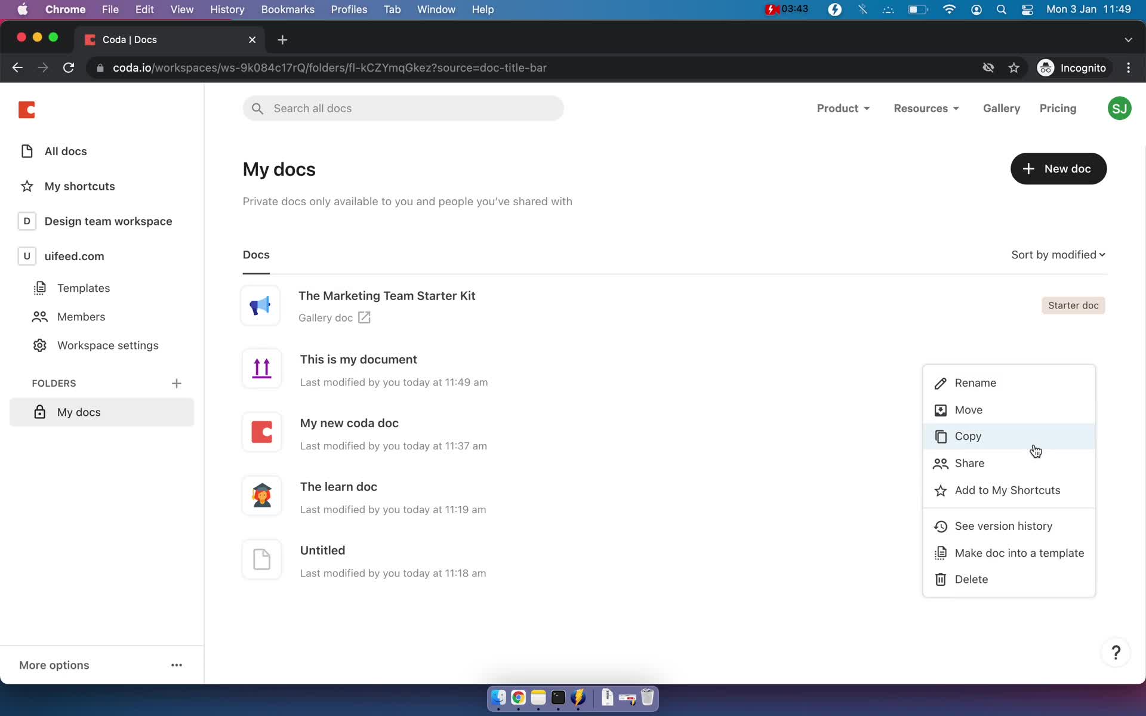Open This is my document
Screen dimensions: 1146x716
(358, 360)
